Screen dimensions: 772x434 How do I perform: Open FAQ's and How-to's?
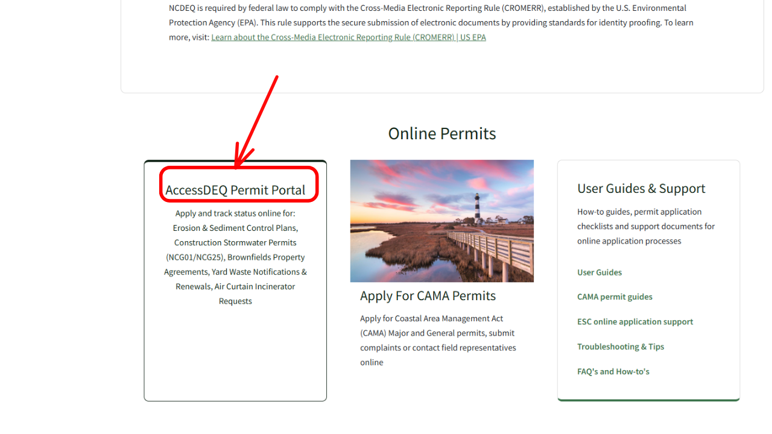(613, 371)
